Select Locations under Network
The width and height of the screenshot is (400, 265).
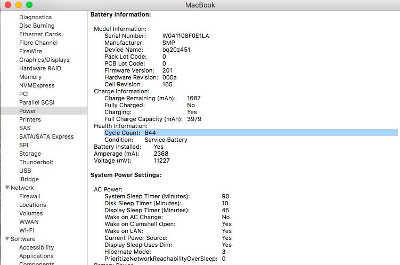32,205
